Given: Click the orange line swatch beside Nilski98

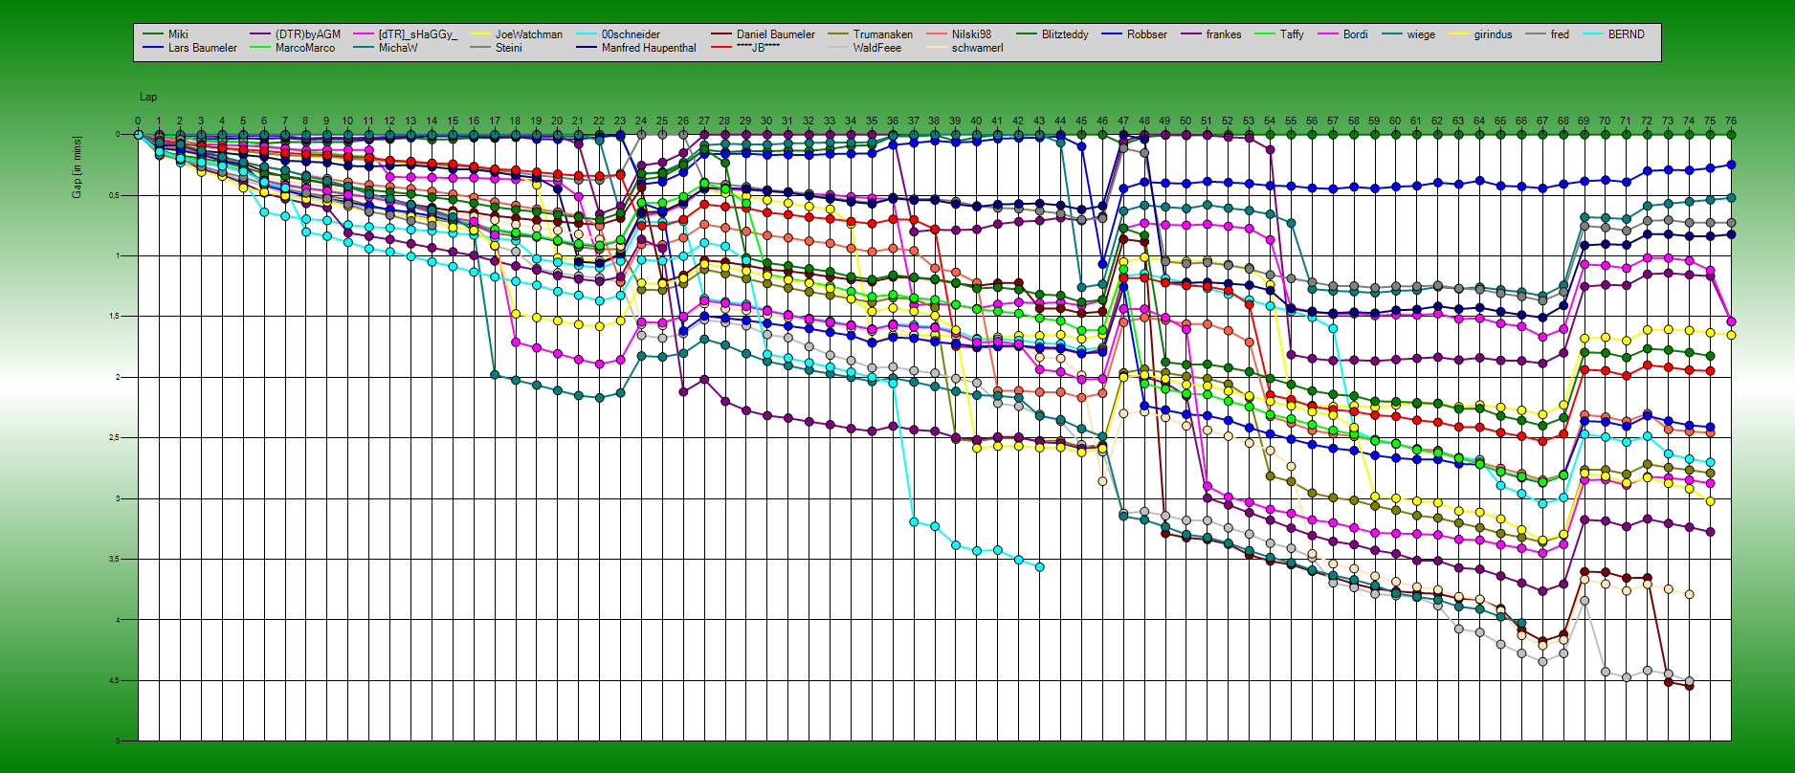Looking at the screenshot, I should (937, 34).
